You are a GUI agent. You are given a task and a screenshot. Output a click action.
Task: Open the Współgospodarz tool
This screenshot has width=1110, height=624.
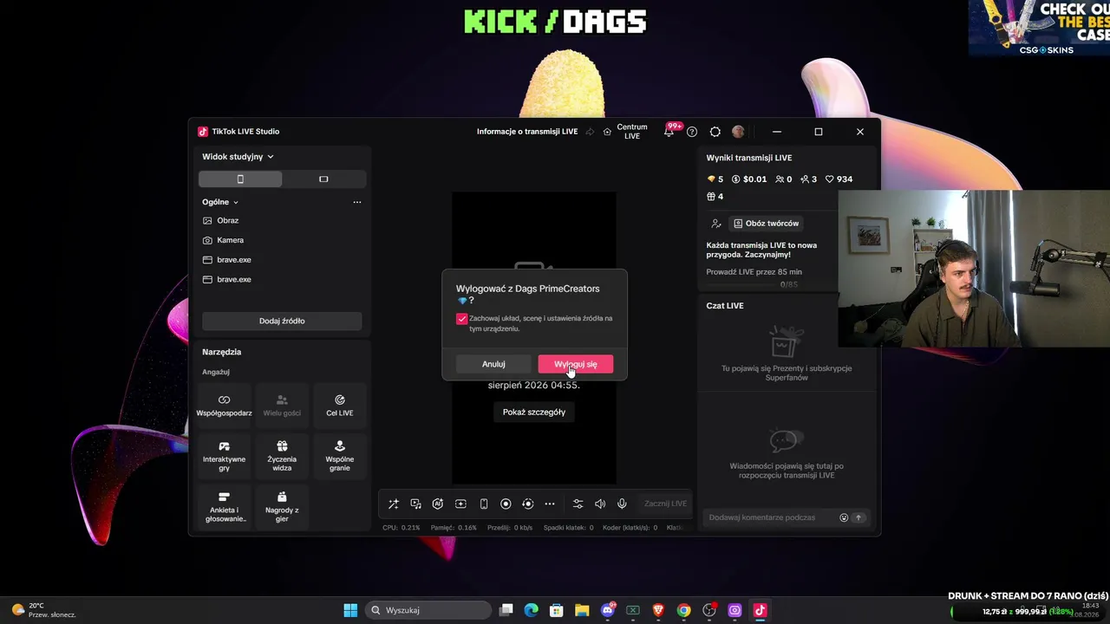(x=224, y=405)
